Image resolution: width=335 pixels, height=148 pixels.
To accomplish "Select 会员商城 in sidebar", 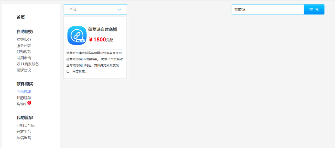I will click(x=24, y=92).
